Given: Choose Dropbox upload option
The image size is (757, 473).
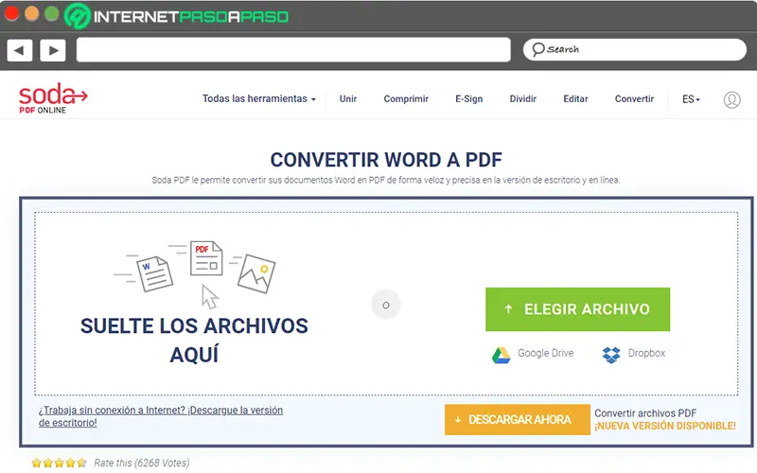Looking at the screenshot, I should pyautogui.click(x=633, y=355).
